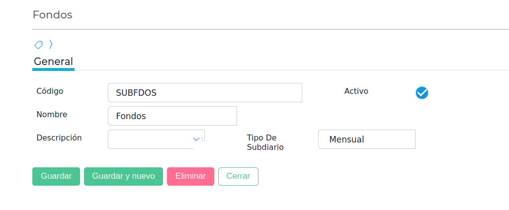Image resolution: width=509 pixels, height=210 pixels.
Task: Click the Fondos page title
Action: [x=52, y=15]
